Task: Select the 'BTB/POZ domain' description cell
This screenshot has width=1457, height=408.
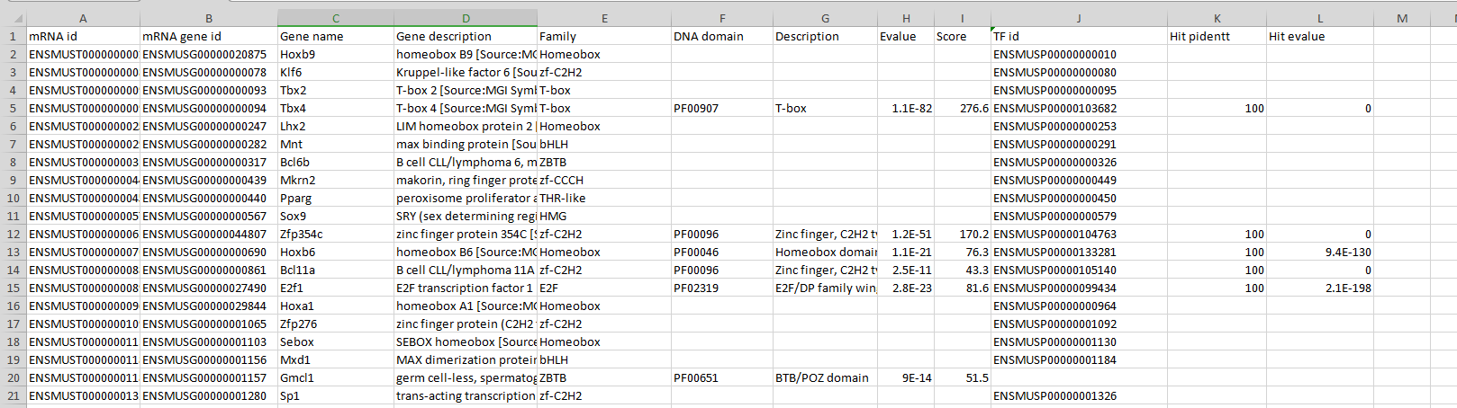Action: [825, 377]
